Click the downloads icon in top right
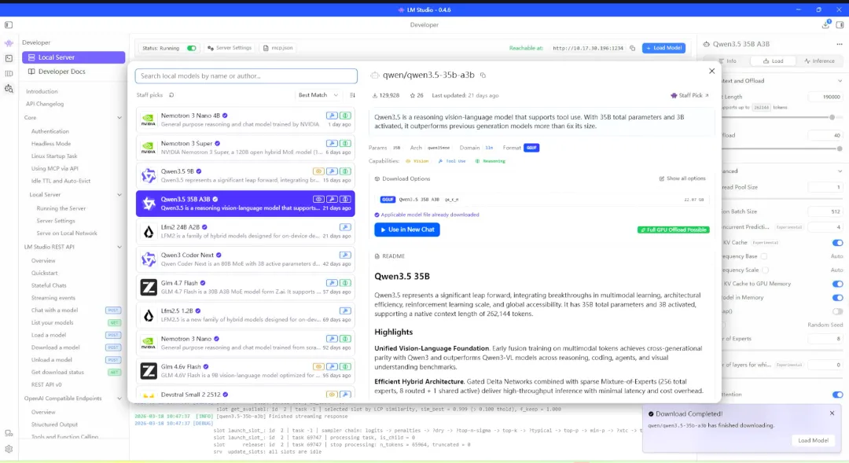 (825, 24)
